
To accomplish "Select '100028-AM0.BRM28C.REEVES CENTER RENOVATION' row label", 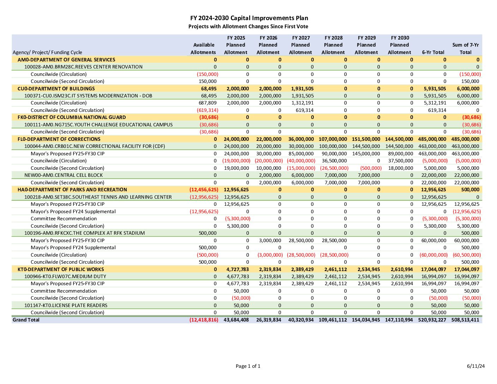I will click(x=83, y=67).
